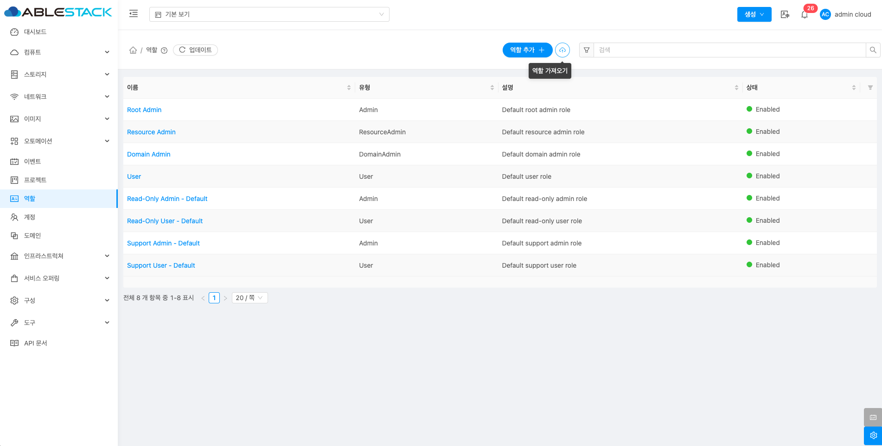Open the Root Admin role link

(144, 110)
